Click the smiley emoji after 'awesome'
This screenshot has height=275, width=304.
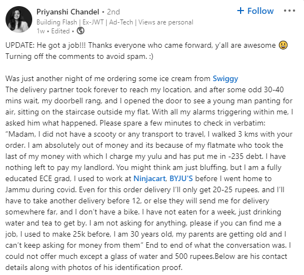(x=283, y=45)
